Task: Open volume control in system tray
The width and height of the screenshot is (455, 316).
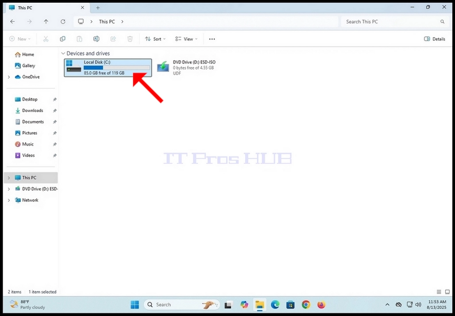Action: click(x=418, y=304)
